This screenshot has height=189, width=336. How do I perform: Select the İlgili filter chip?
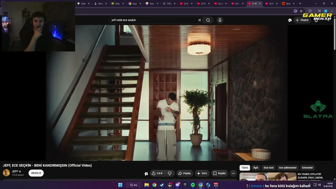pos(256,168)
